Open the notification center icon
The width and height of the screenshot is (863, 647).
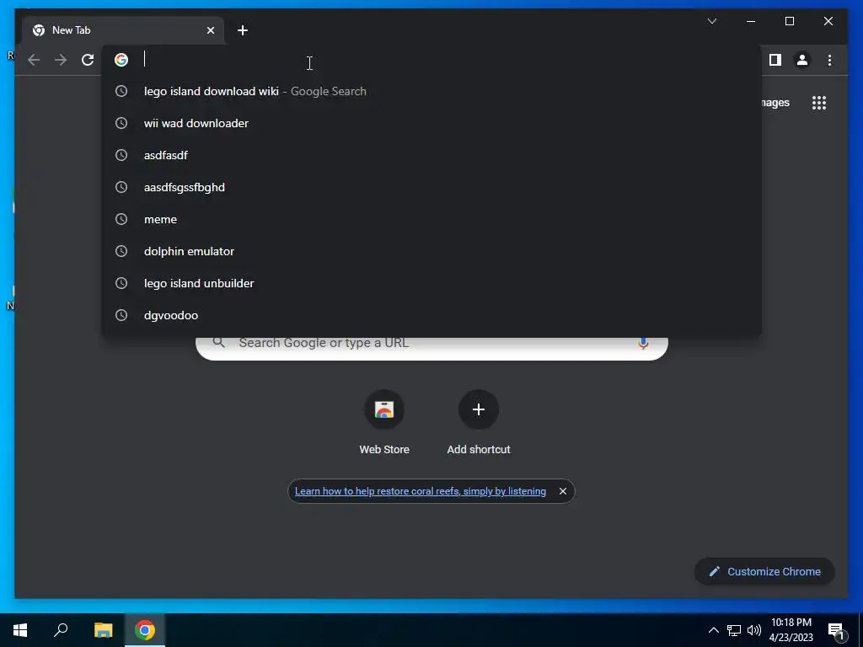click(x=836, y=631)
